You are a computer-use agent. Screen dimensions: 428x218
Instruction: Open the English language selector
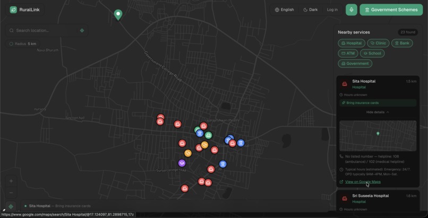point(285,10)
